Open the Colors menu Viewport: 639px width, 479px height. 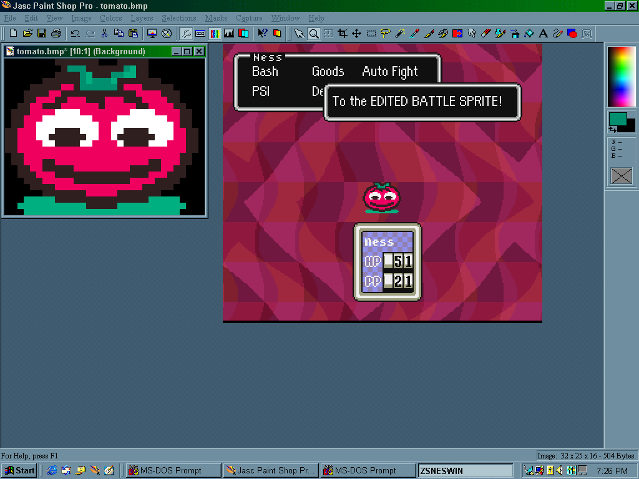point(111,18)
